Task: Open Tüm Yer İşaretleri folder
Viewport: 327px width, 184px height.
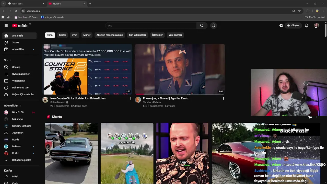Action: click(x=314, y=17)
